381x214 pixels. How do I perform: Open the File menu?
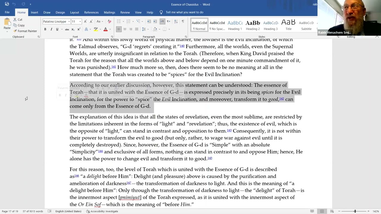pos(7,12)
